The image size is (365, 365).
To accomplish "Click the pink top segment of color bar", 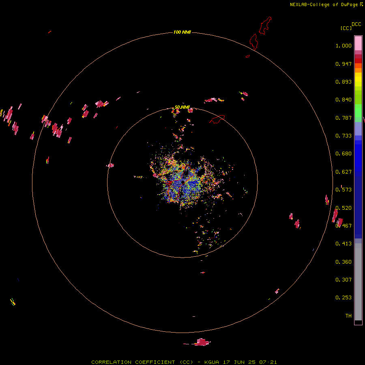I will pyautogui.click(x=358, y=43).
